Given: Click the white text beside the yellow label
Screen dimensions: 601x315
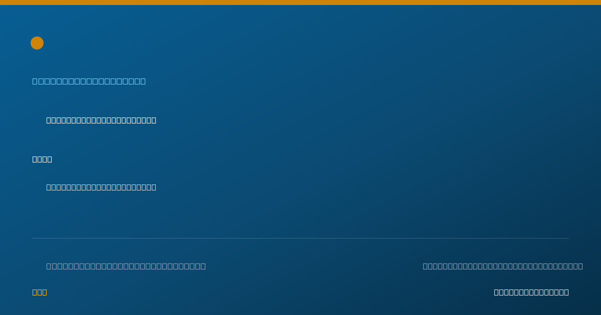Looking at the screenshot, I should (x=531, y=292).
